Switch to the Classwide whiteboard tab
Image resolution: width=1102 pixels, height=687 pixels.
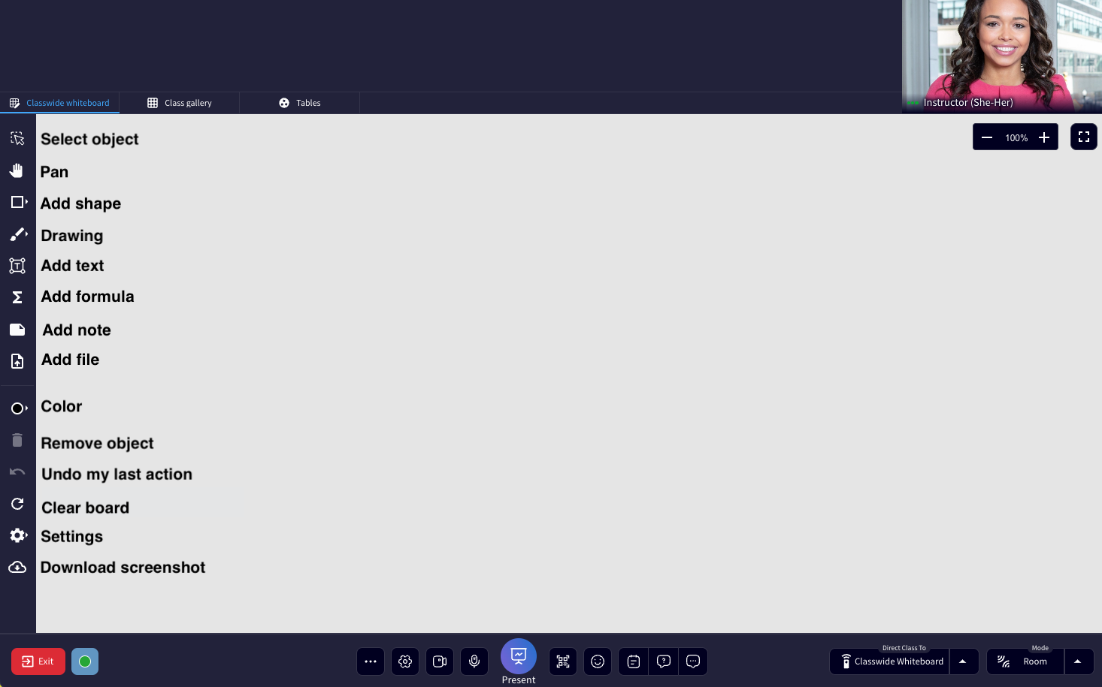[x=59, y=103]
